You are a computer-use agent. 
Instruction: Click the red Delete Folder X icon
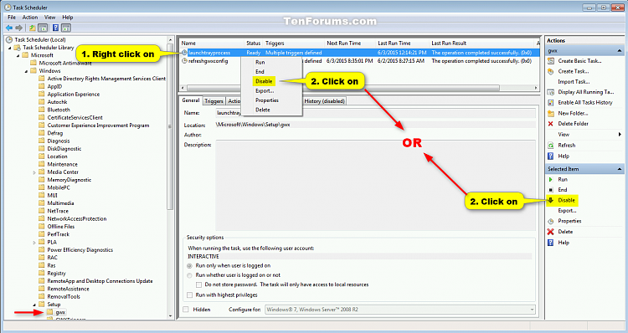click(x=551, y=124)
